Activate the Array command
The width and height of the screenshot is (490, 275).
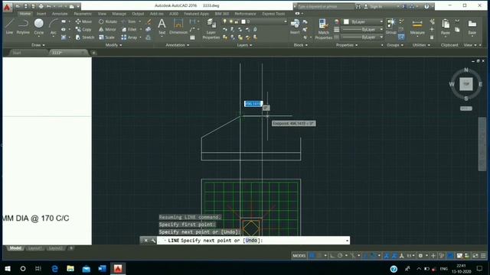[x=129, y=37]
